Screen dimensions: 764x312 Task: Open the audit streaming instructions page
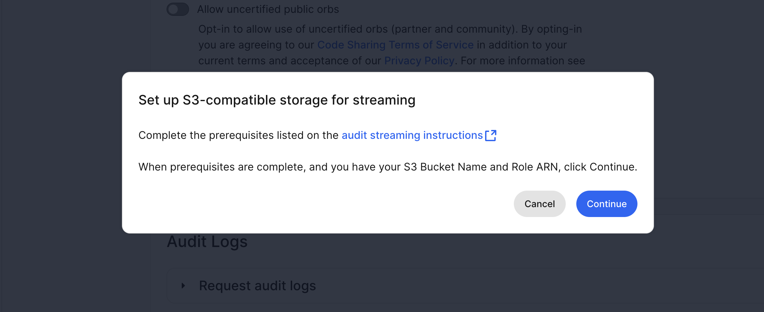412,135
